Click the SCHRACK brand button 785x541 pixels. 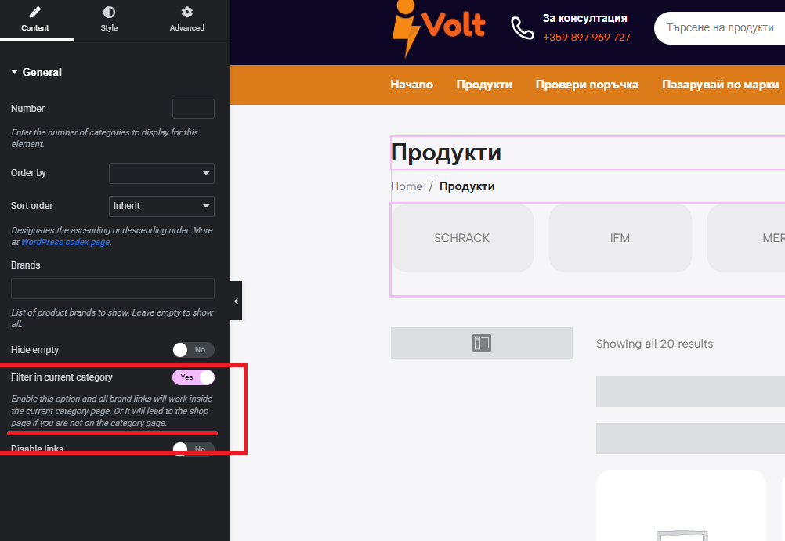click(462, 238)
